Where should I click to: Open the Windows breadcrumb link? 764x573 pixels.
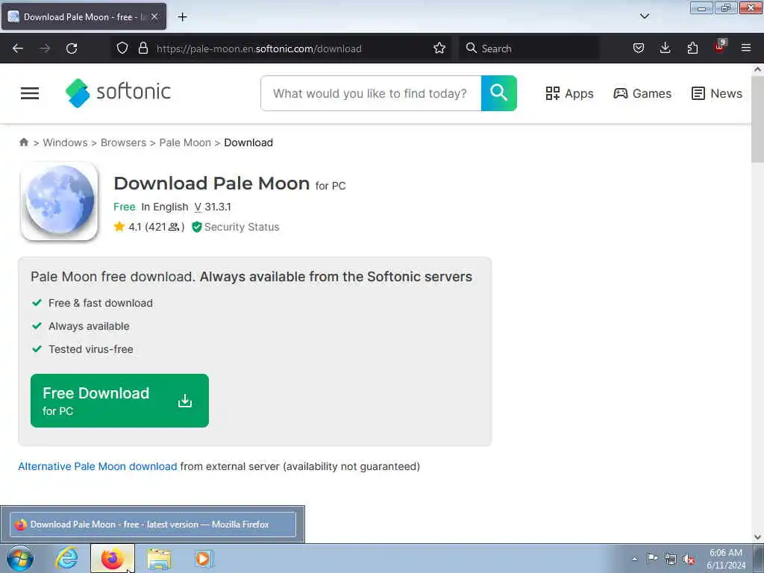(65, 143)
